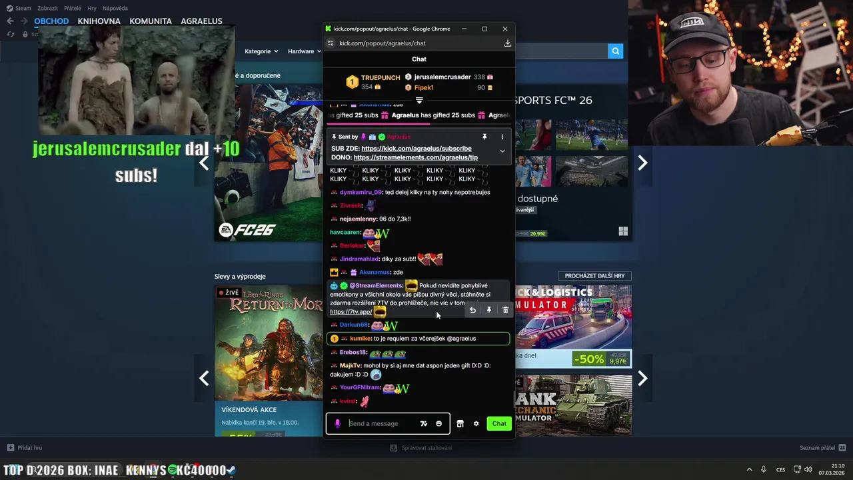The image size is (853, 480).
Task: Open site info icon beside kick.com address
Action: [330, 43]
